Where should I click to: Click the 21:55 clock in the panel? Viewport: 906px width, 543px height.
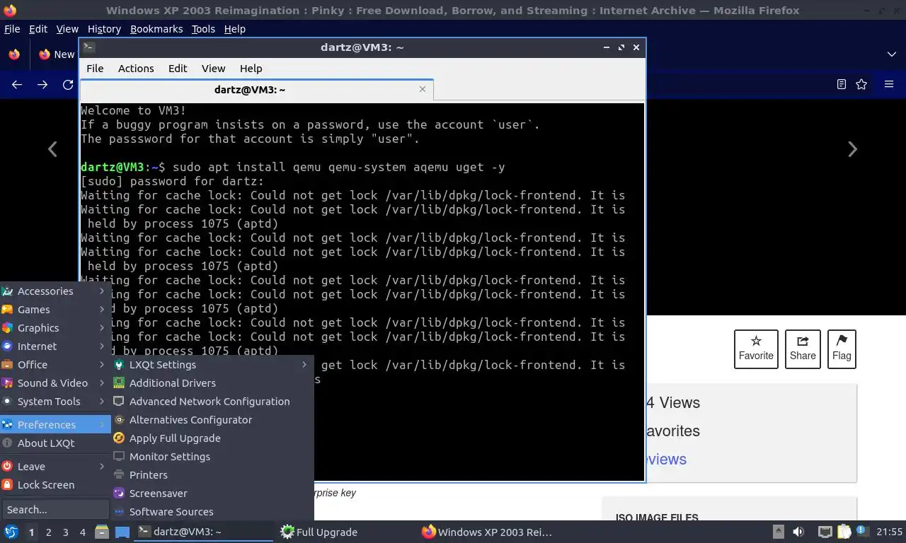click(x=890, y=532)
